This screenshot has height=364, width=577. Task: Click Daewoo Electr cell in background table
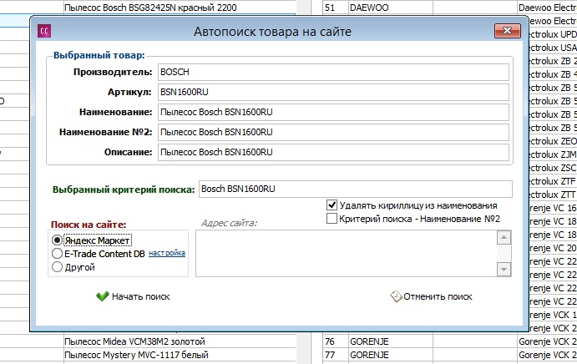[x=547, y=8]
